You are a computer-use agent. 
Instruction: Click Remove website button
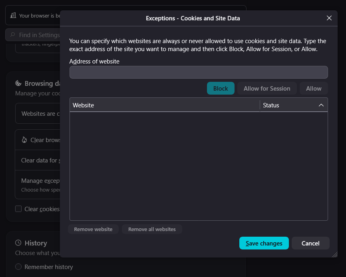93,229
